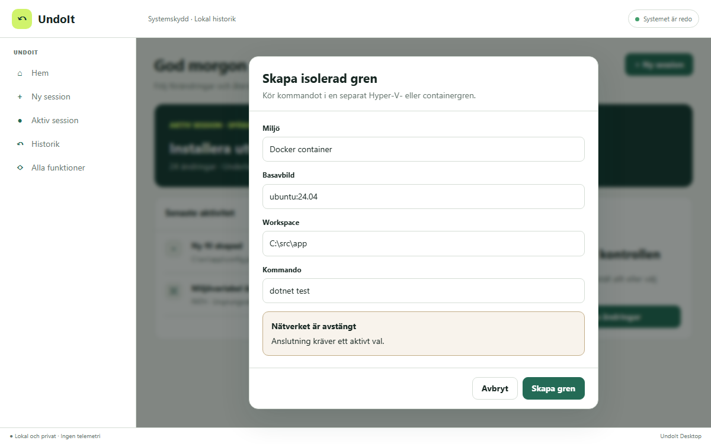
Task: Click the Kommando field label
Action: pos(282,270)
